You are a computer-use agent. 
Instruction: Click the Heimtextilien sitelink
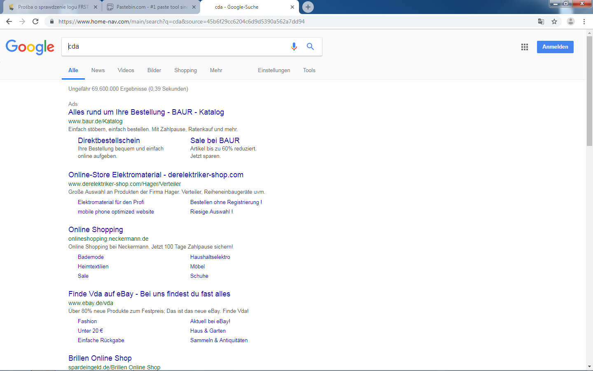point(93,266)
